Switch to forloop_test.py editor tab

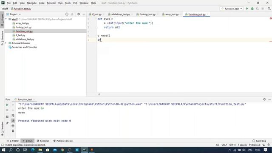[147, 14]
